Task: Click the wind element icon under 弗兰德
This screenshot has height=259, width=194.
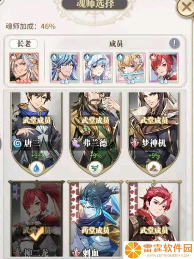Action: pos(96,168)
